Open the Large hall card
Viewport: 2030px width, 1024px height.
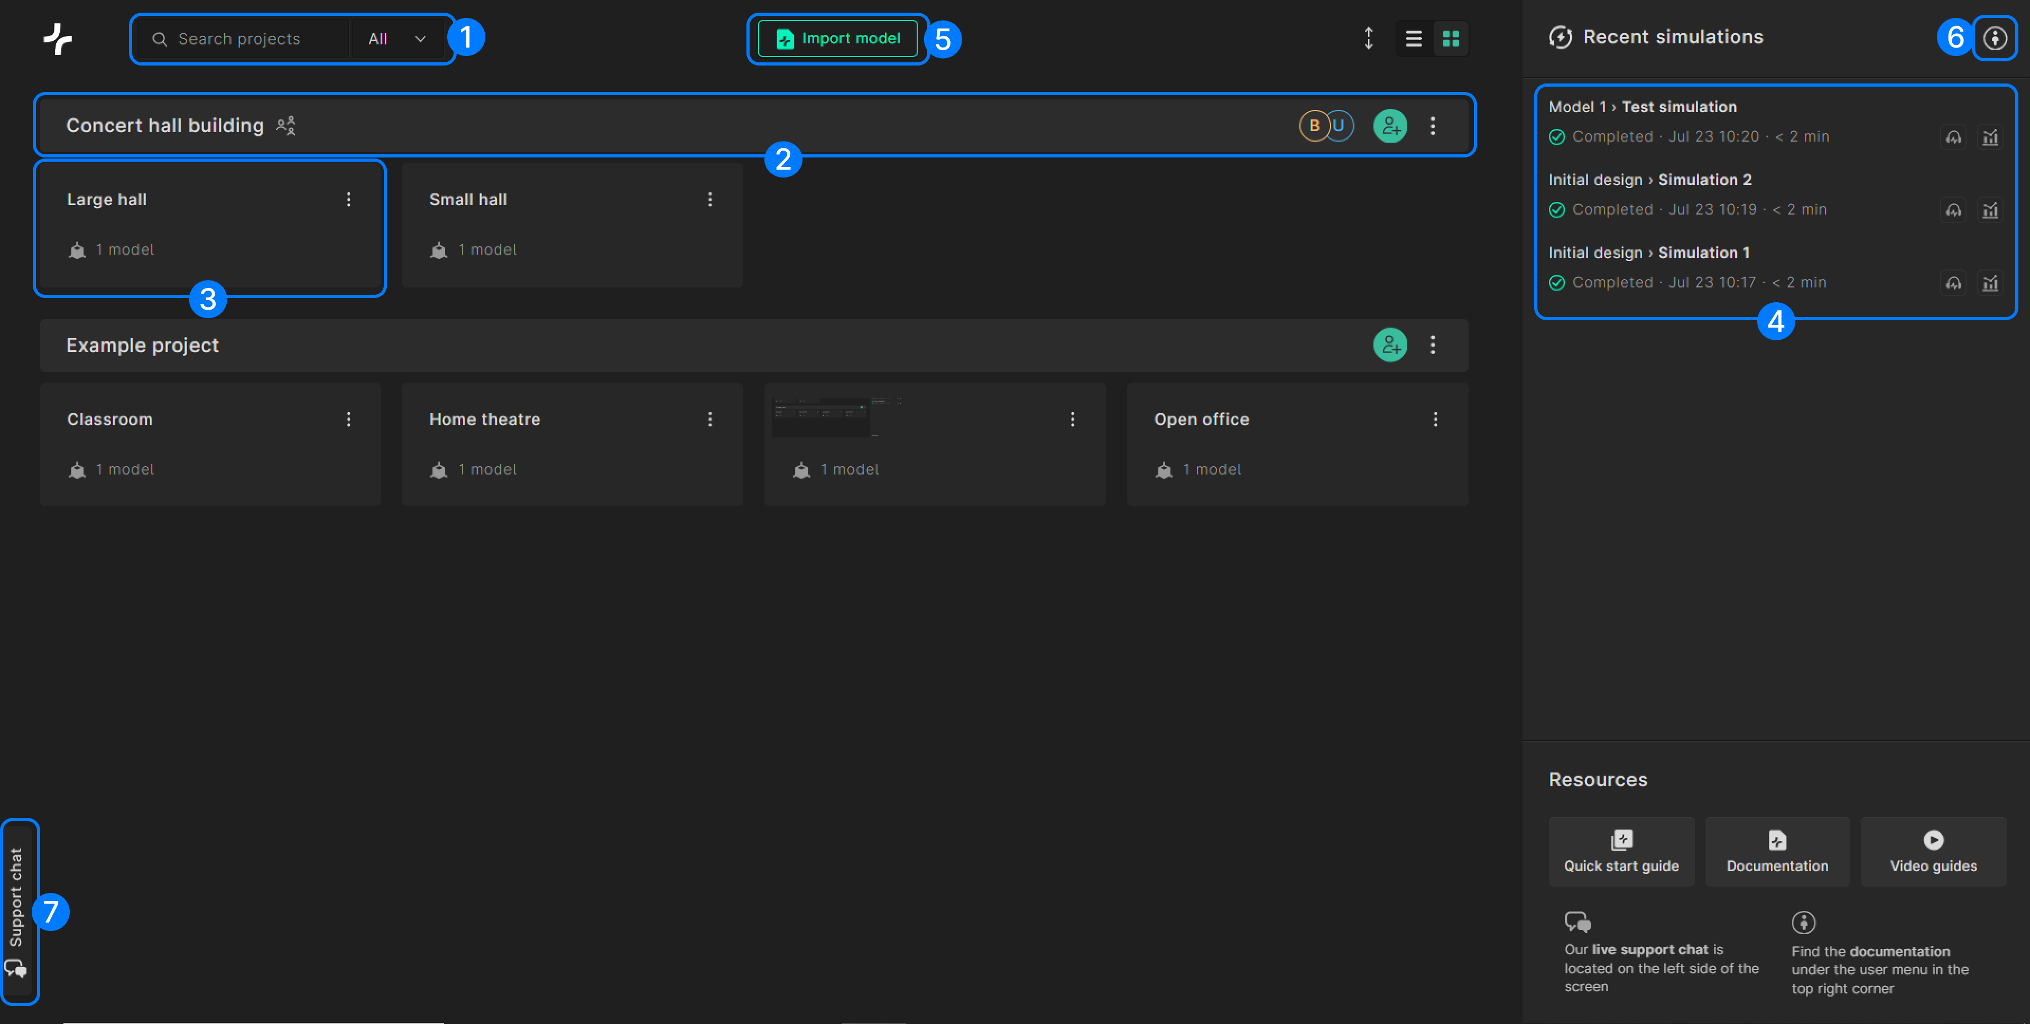210,225
